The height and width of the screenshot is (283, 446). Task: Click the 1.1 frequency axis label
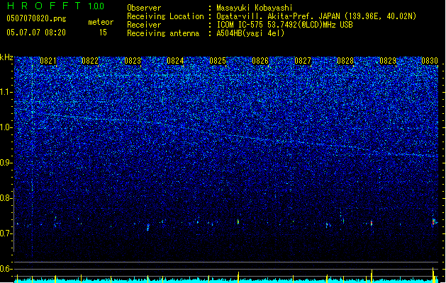pos(6,92)
